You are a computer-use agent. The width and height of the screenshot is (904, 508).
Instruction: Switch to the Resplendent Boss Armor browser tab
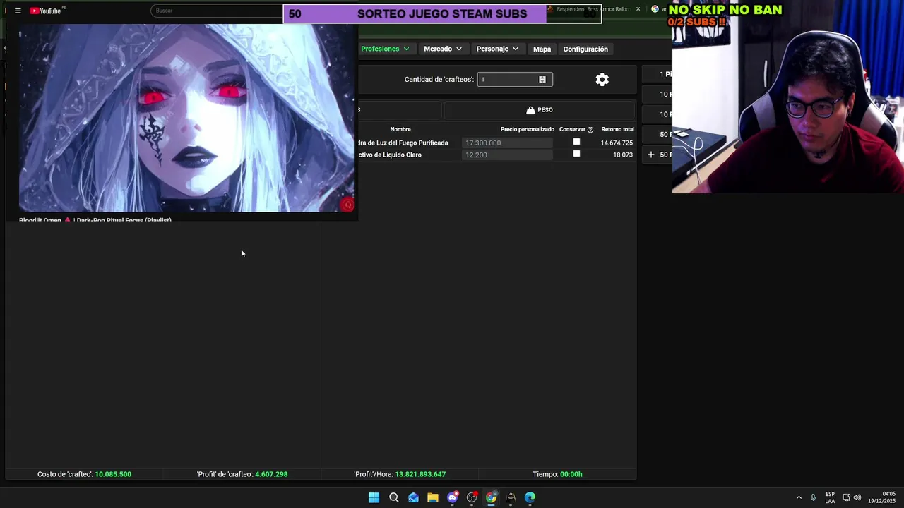[x=592, y=9]
